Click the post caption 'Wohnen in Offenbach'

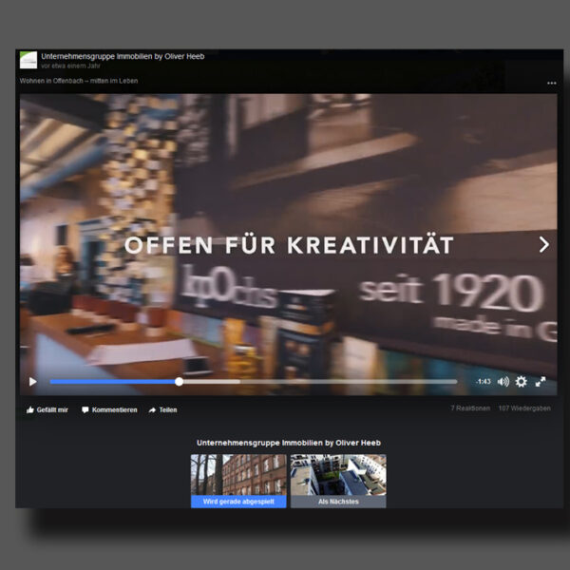(79, 81)
